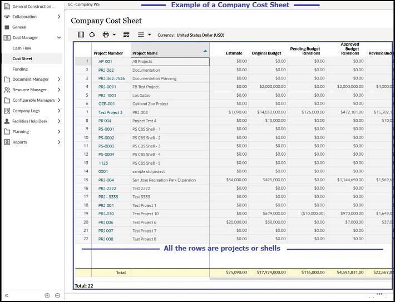Click the refresh icon in toolbar
395x302 pixels.
coord(92,34)
